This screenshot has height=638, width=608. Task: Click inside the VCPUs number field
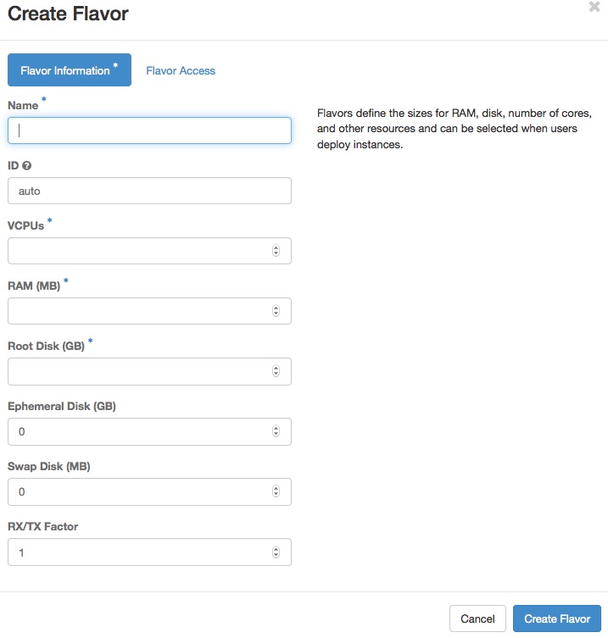[136, 251]
